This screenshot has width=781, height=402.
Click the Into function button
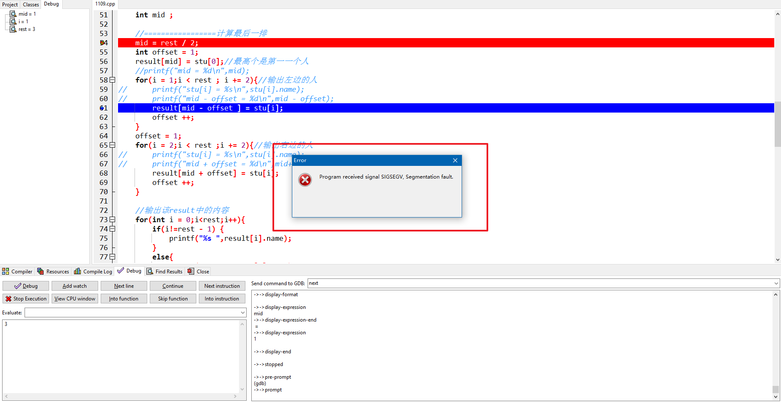(124, 299)
